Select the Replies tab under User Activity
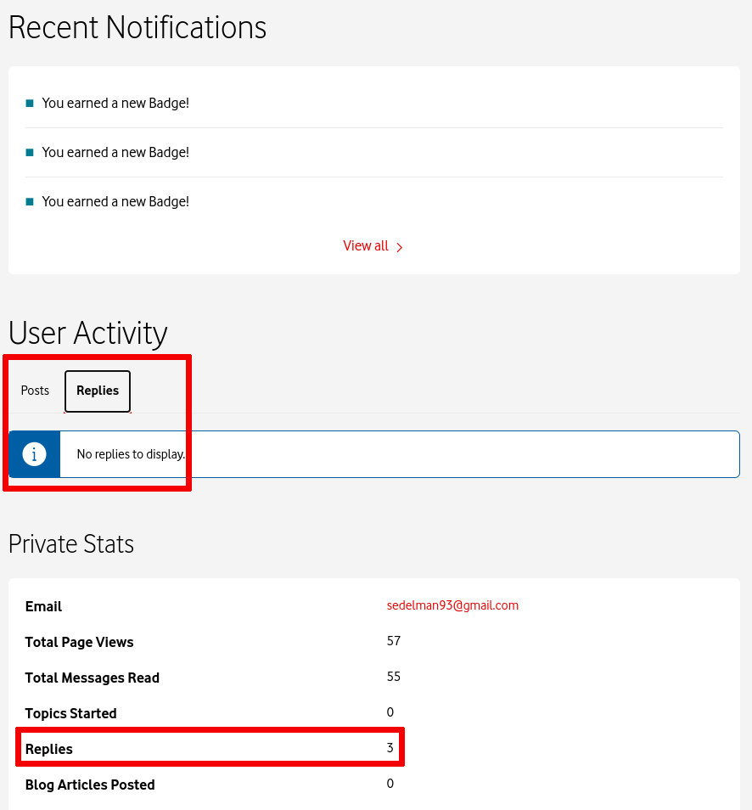The image size is (752, 810). [98, 391]
